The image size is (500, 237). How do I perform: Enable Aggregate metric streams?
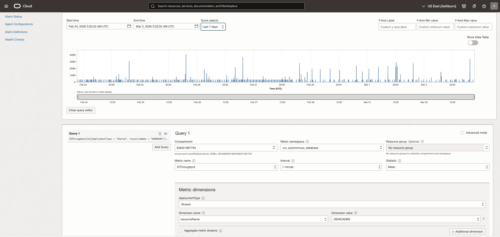(181, 231)
